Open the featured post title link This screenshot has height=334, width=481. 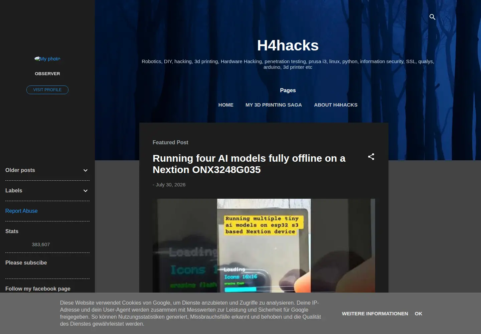[x=249, y=164]
